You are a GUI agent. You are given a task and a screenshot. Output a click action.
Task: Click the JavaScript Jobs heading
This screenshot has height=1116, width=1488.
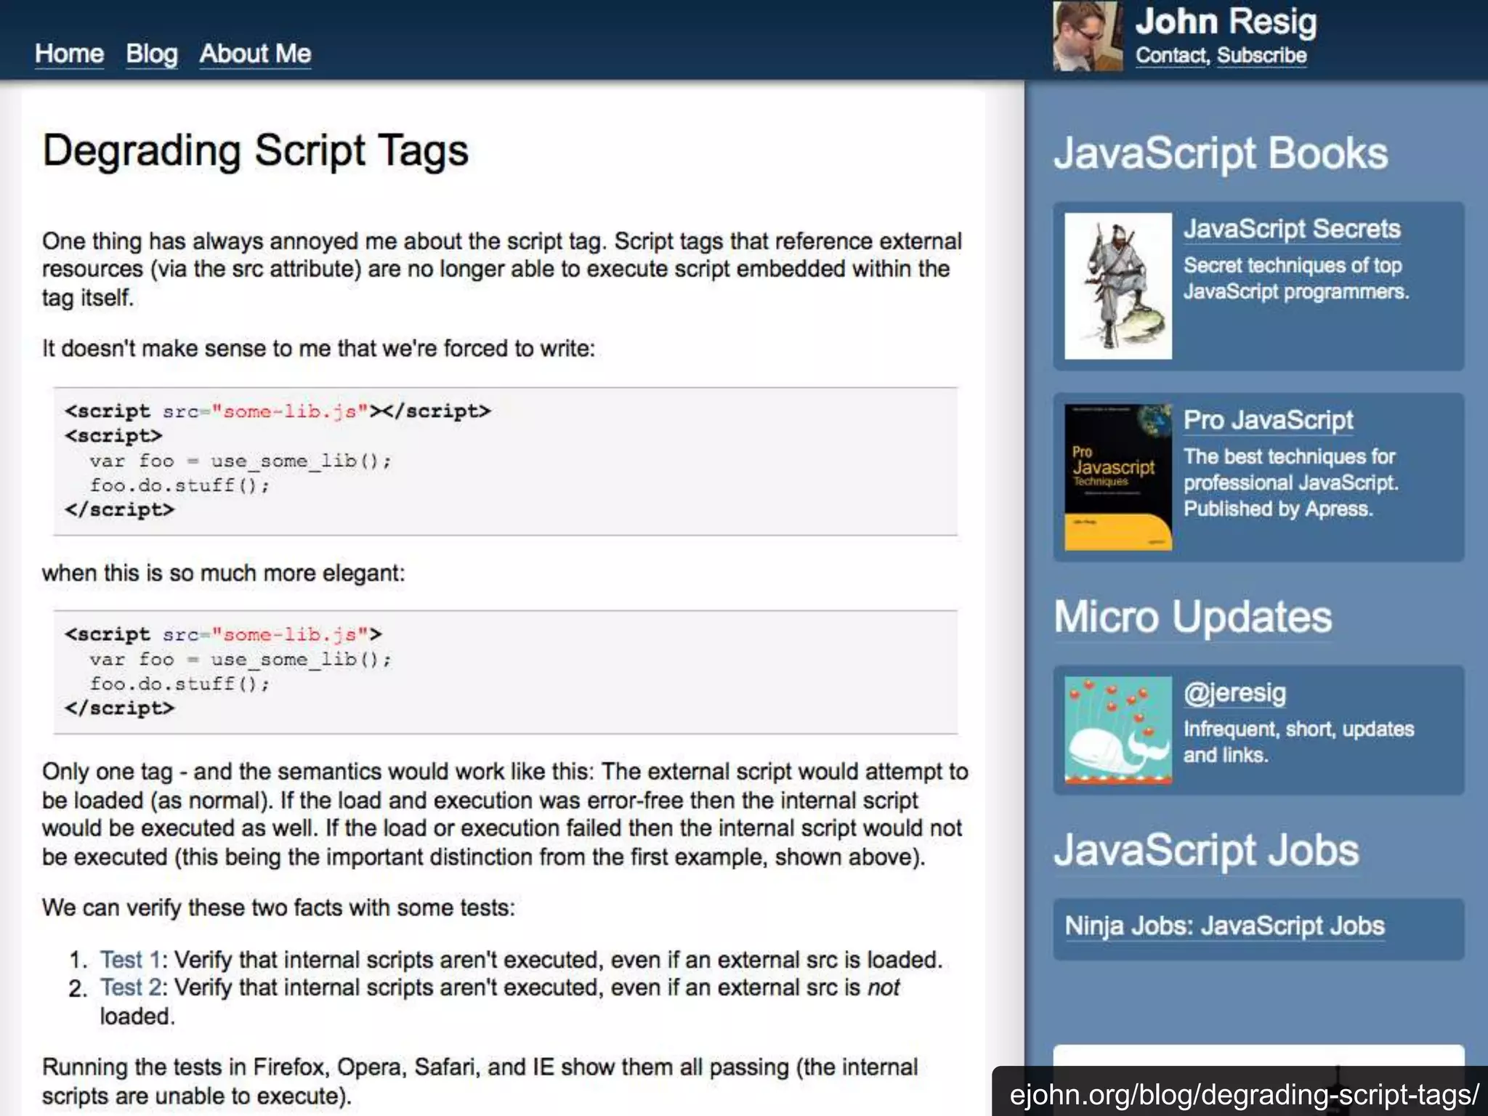(x=1206, y=850)
